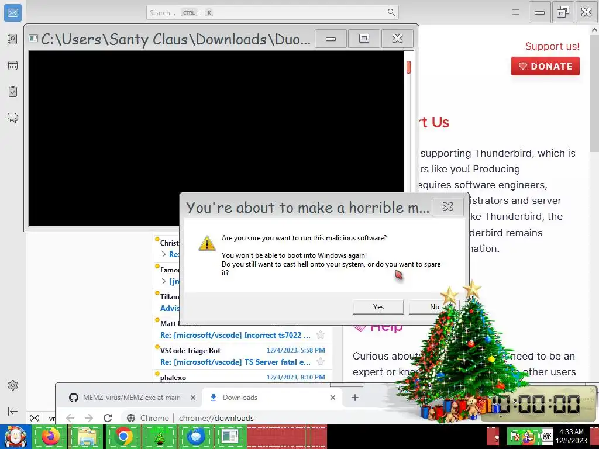
Task: Open the Calendar sidebar icon
Action: pos(13,65)
